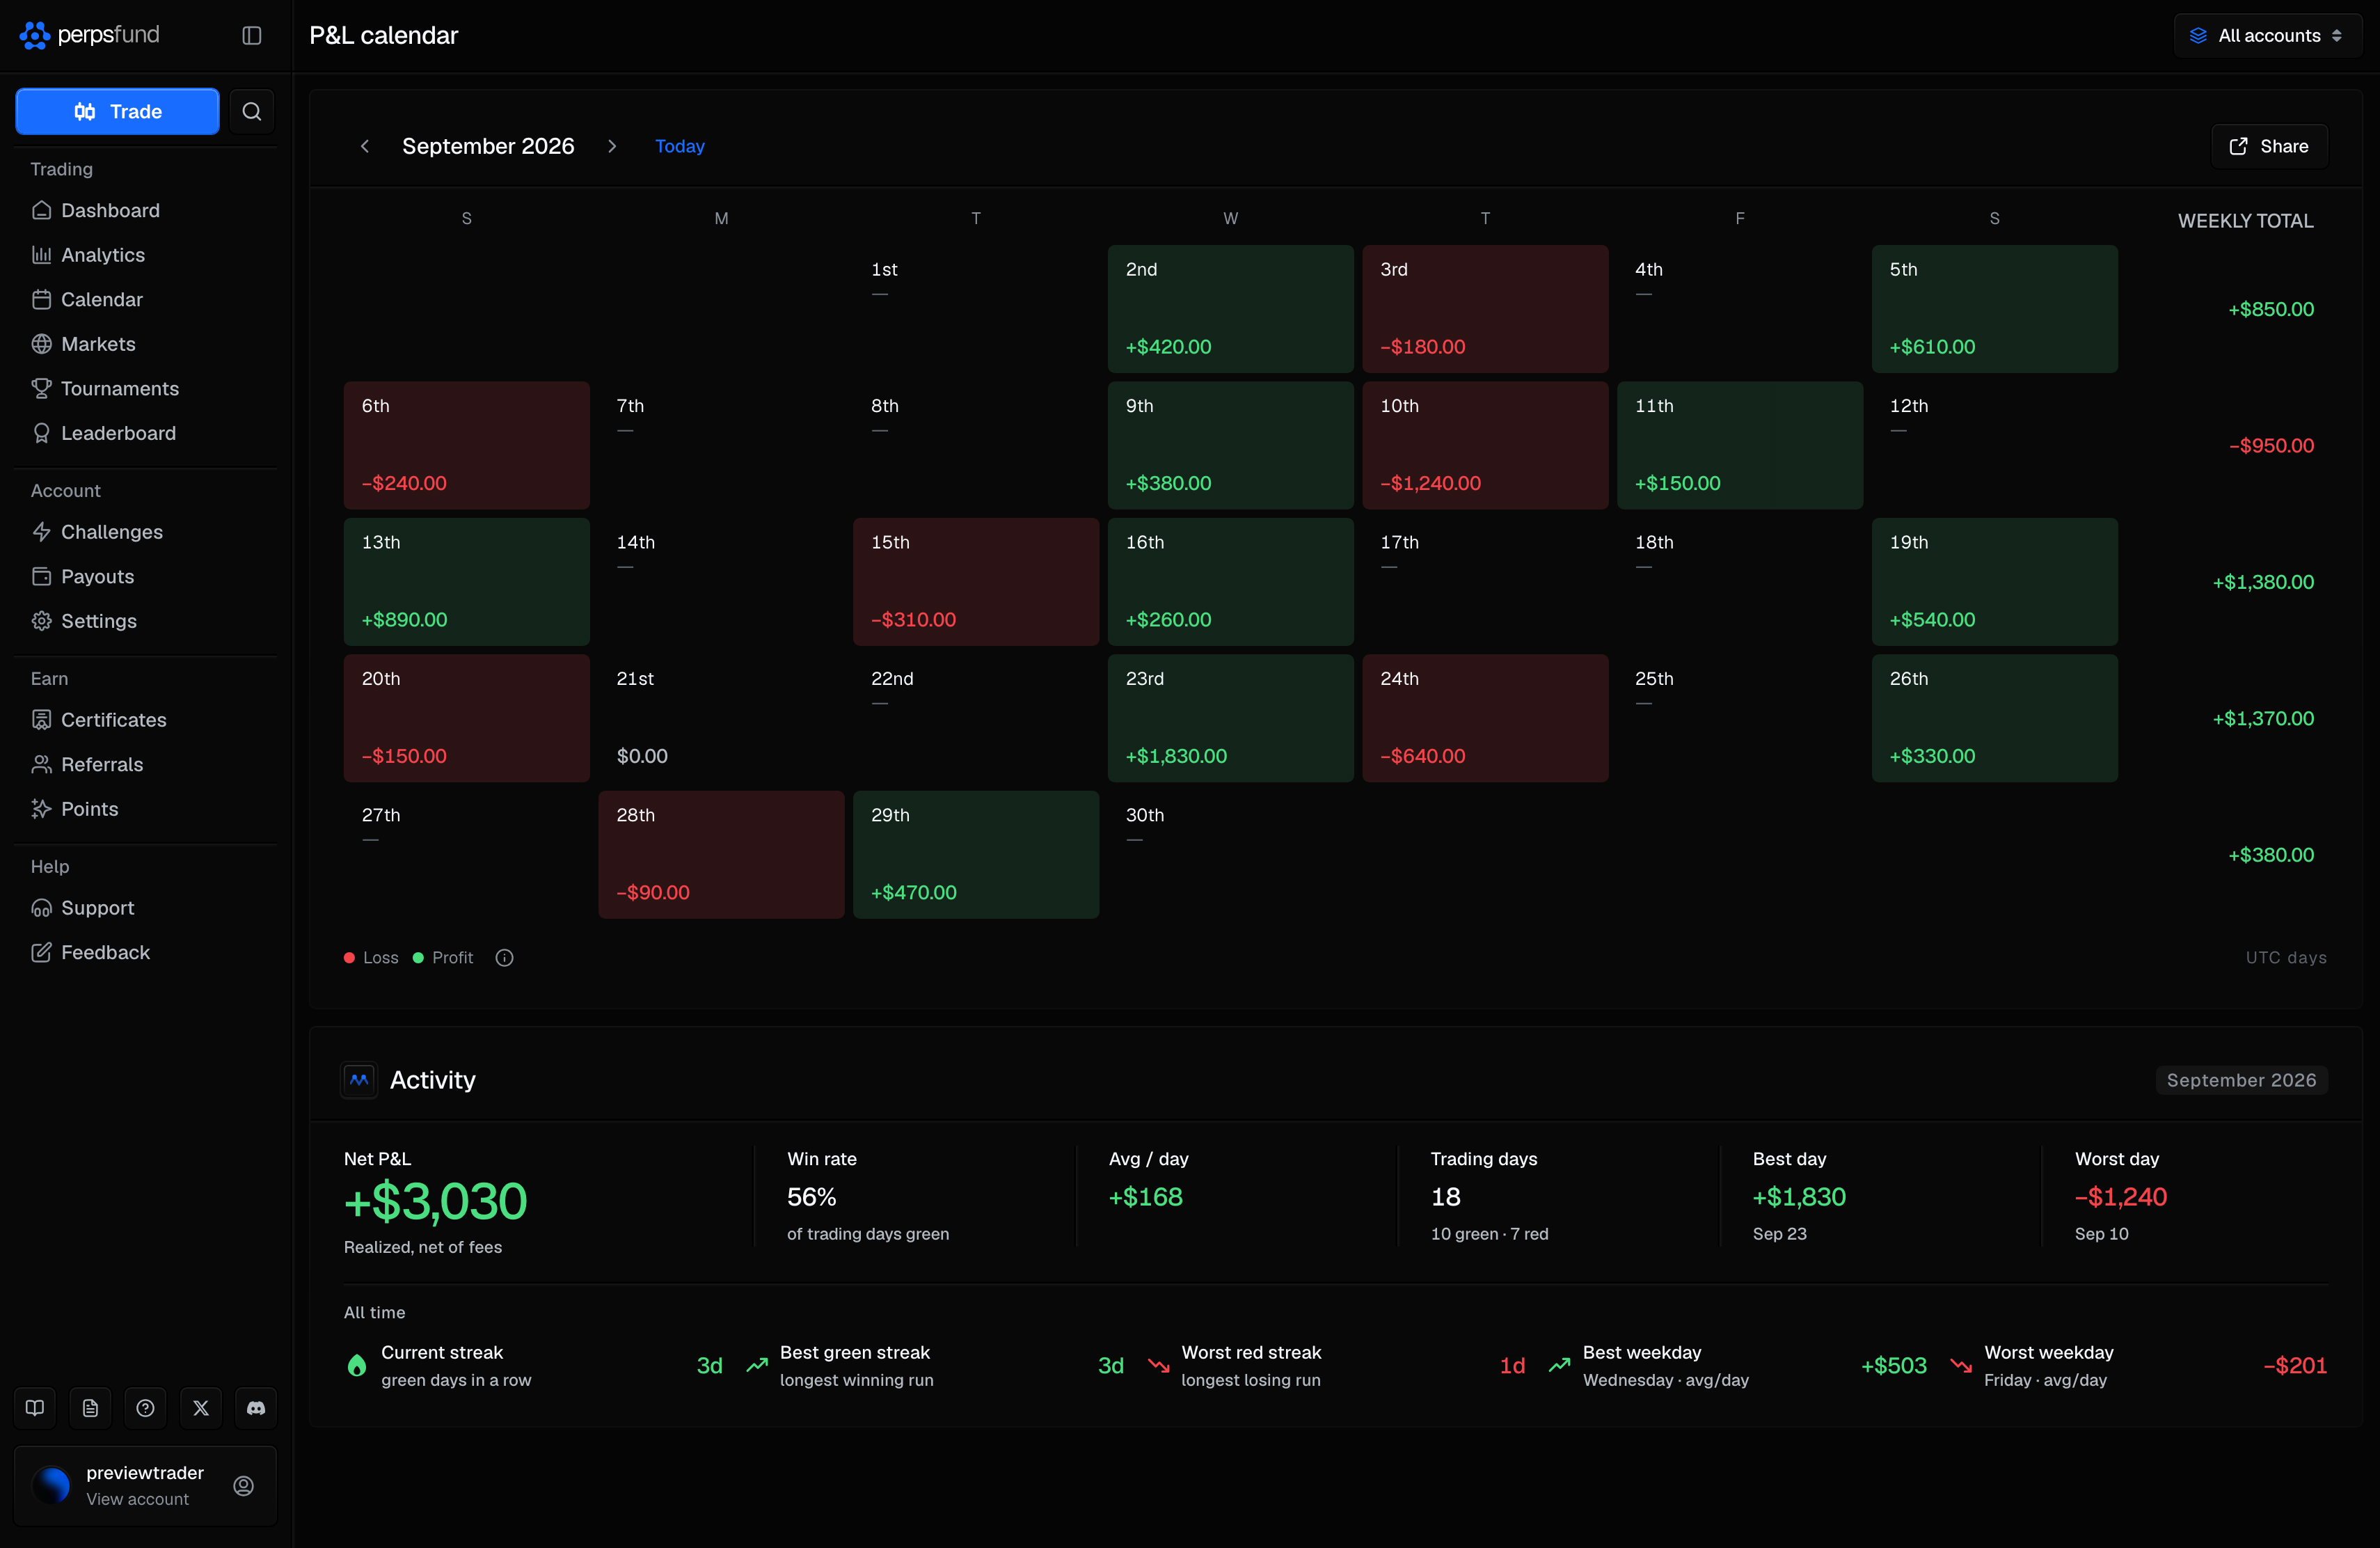Screen dimensions: 2380x1548
Task: Select the 10th day cell −$1,240.00
Action: [1485, 445]
